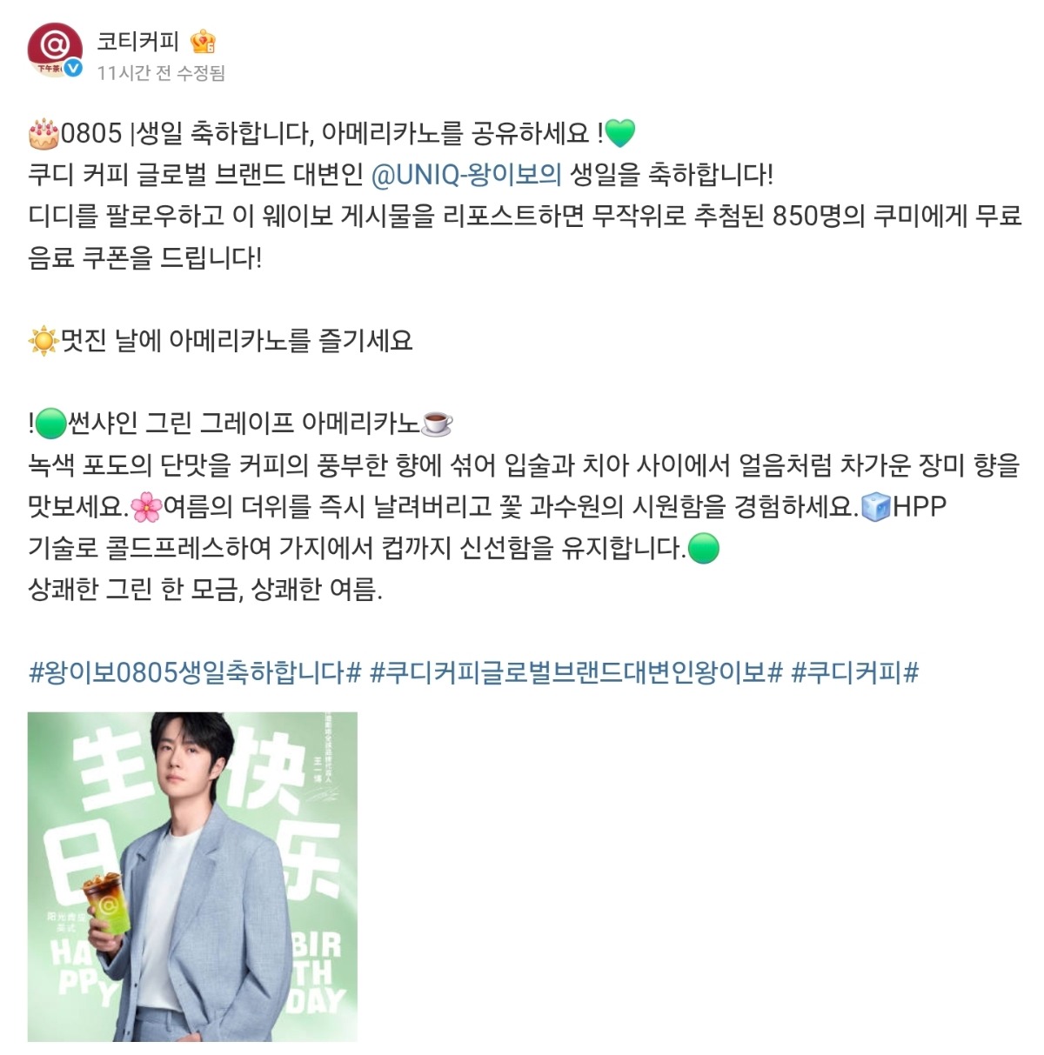Open the 코티커피 profile avatar

(55, 50)
